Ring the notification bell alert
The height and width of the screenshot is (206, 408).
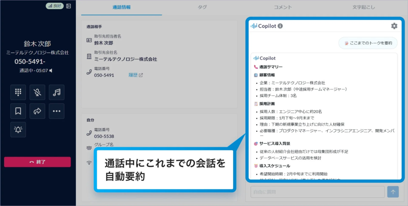point(18,129)
